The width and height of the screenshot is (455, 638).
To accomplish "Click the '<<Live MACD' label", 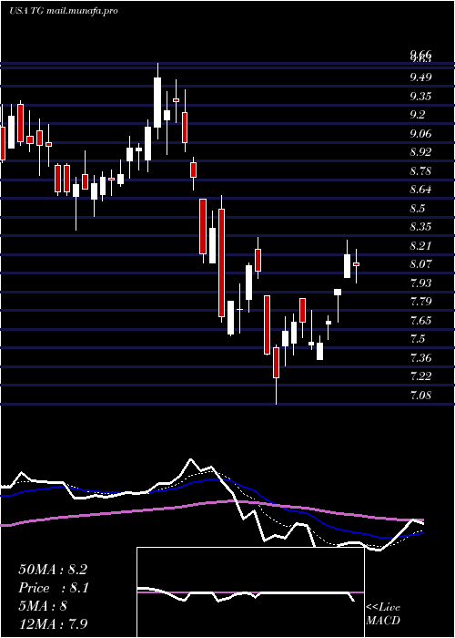I will click(383, 614).
